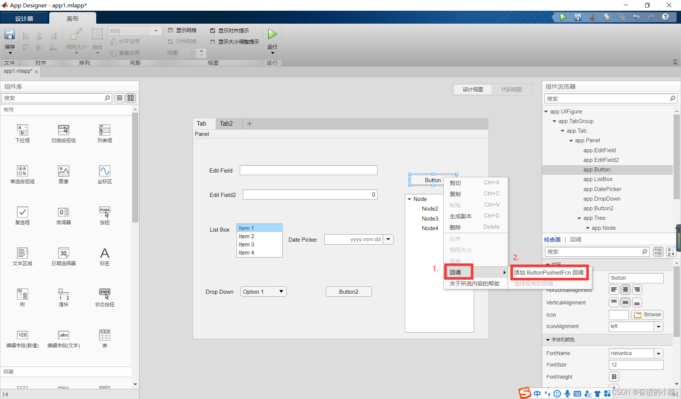
Task: Add a new tab with the plus button
Action: tap(249, 124)
